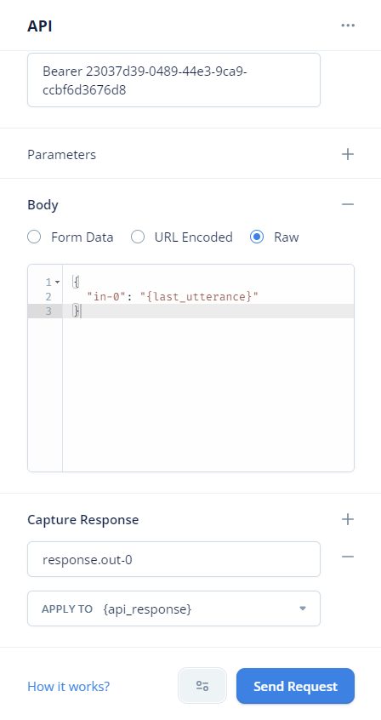Image resolution: width=381 pixels, height=720 pixels.
Task: Click the Capture Response section title
Action: pos(83,520)
